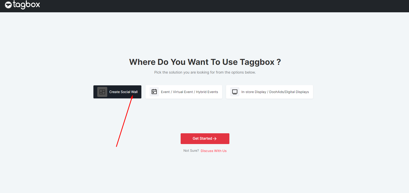409x193 pixels.
Task: Click the calendar icon for events option
Action: point(154,92)
